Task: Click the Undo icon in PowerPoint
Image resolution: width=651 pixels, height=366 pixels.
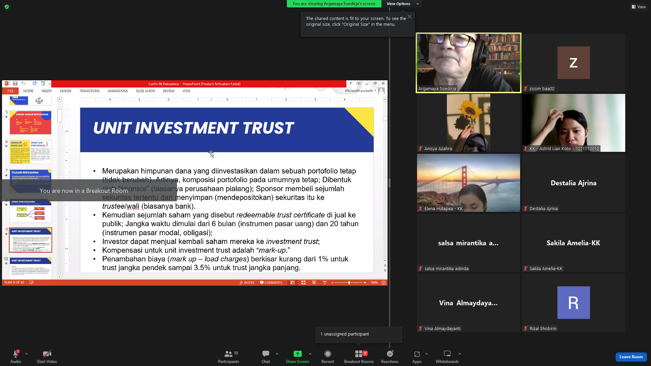Action: click(x=23, y=83)
